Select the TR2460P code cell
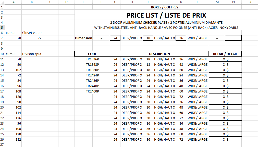 click(92, 91)
